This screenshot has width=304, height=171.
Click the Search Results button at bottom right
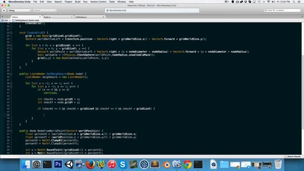pyautogui.click(x=293, y=156)
